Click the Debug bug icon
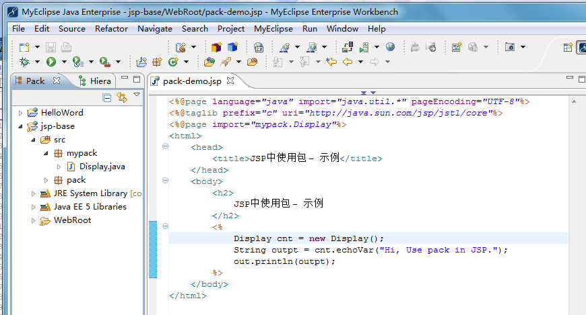Image resolution: width=586 pixels, height=315 pixels. click(25, 62)
